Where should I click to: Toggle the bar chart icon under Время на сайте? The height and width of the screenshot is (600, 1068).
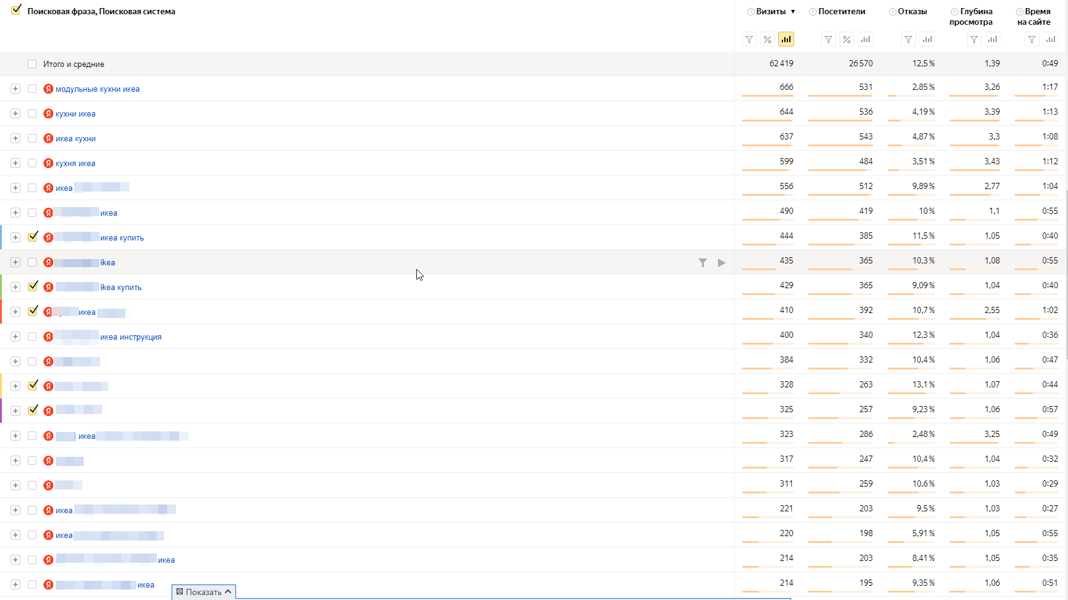pos(1051,40)
